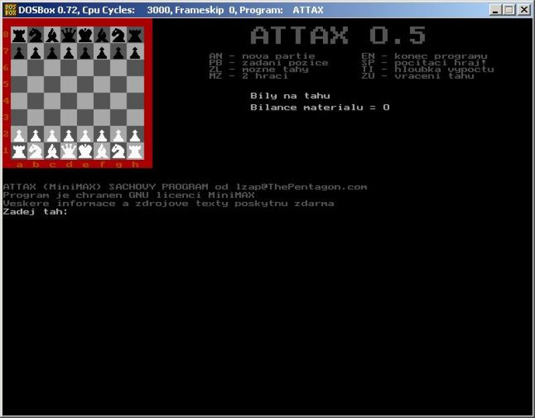Click the rank label '1' beside the board
This screenshot has width=535, height=418.
pyautogui.click(x=6, y=150)
